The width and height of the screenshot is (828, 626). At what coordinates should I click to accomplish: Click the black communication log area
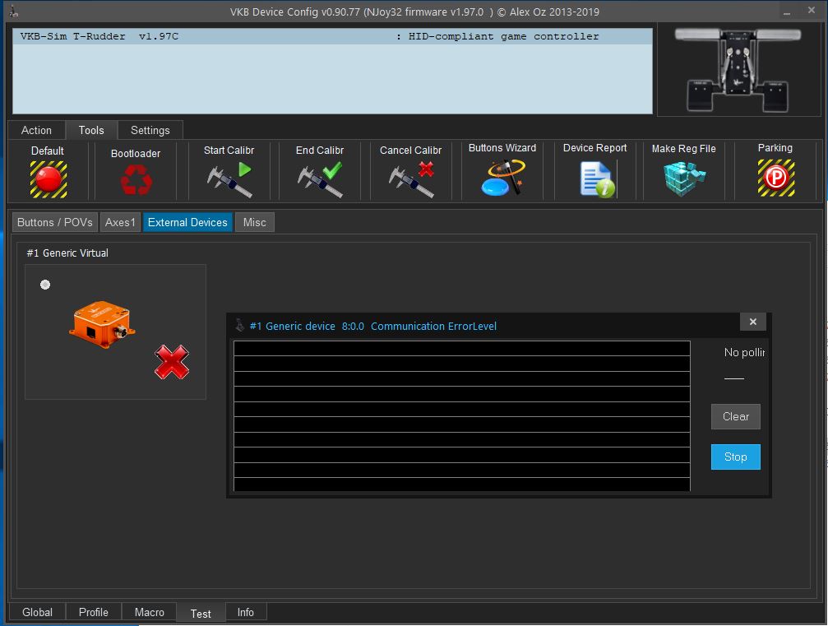tap(462, 415)
